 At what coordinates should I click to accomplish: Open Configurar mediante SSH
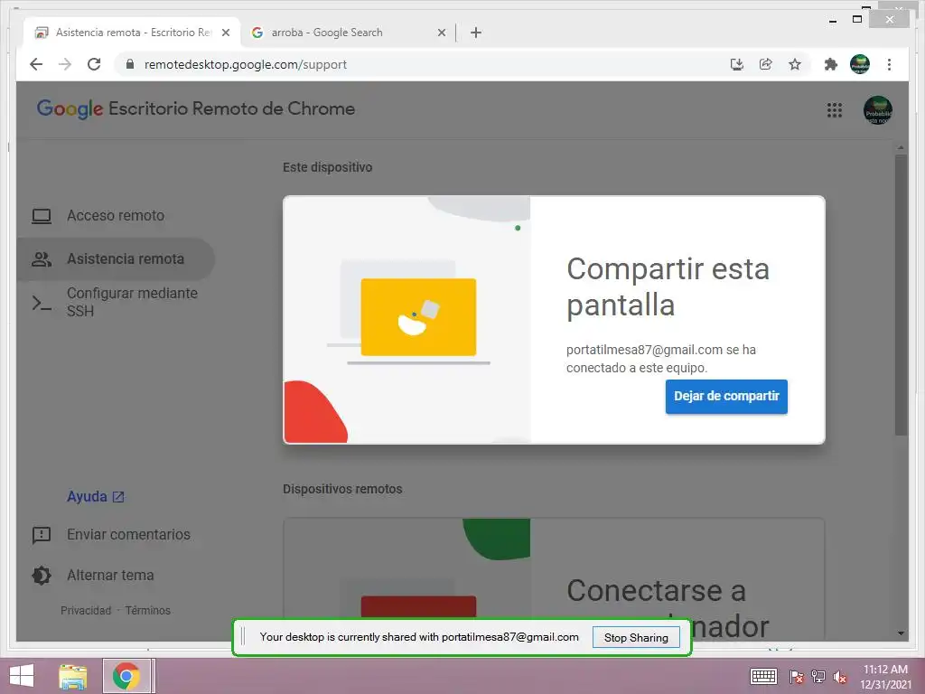(x=116, y=302)
